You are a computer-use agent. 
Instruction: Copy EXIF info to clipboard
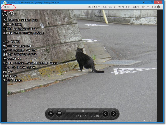[11, 14]
